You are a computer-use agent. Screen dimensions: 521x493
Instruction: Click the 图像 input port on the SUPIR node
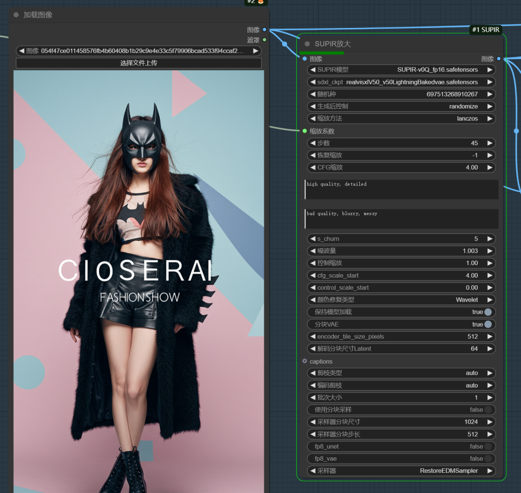(x=305, y=59)
